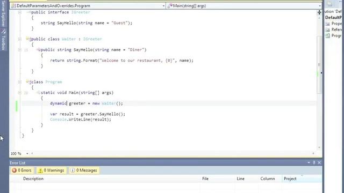Screen dimensions: 344x193
Task: Collapse the Main method code block
Action: coord(20,93)
